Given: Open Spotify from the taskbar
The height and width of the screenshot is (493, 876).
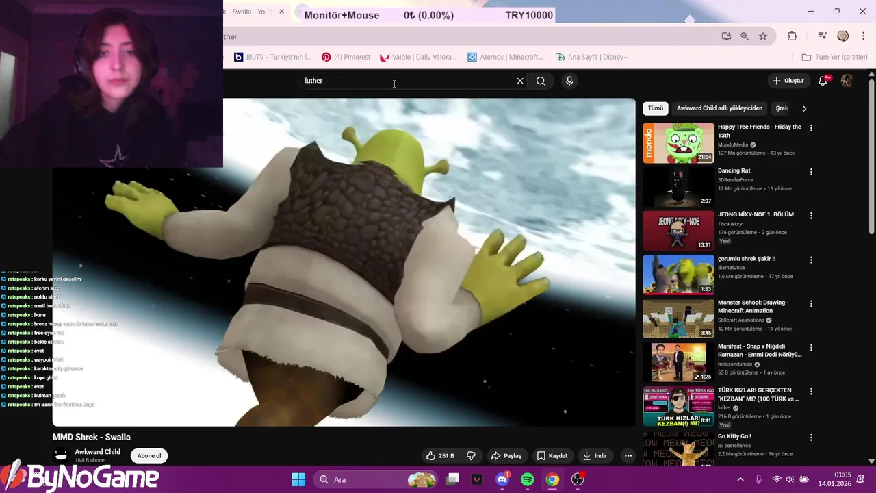Looking at the screenshot, I should (x=527, y=479).
